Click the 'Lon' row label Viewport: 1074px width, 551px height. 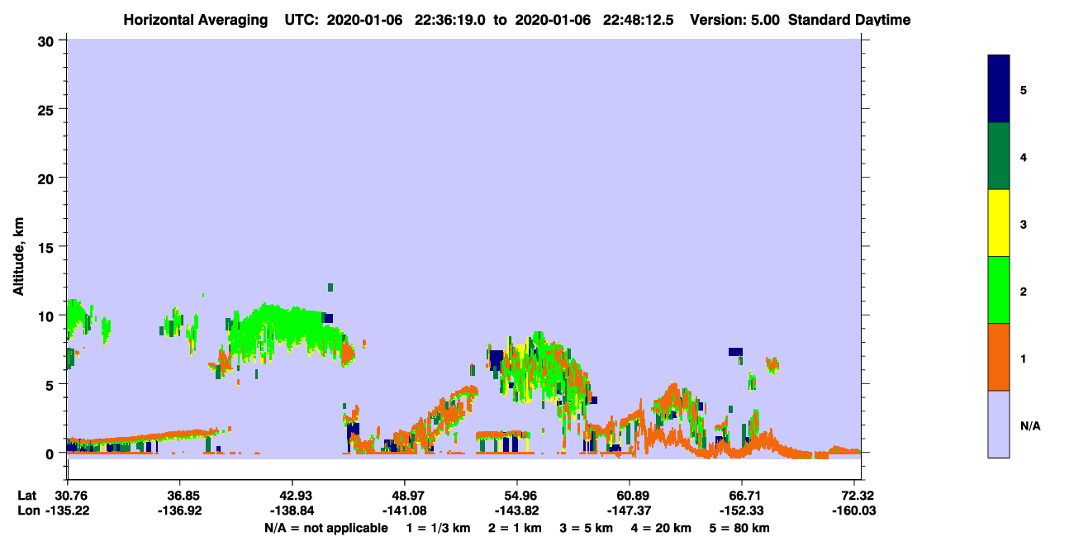pyautogui.click(x=27, y=511)
